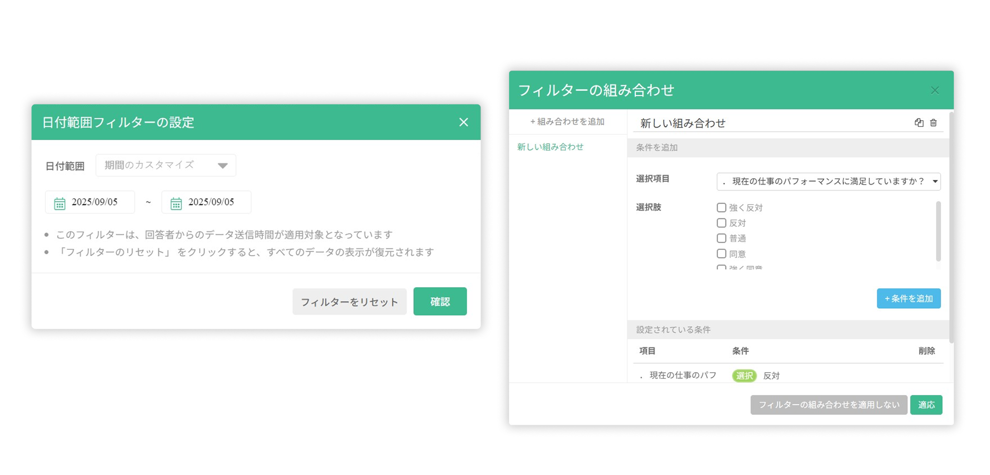
Task: Click the 選択肢 list scrollbar
Action: [x=938, y=232]
